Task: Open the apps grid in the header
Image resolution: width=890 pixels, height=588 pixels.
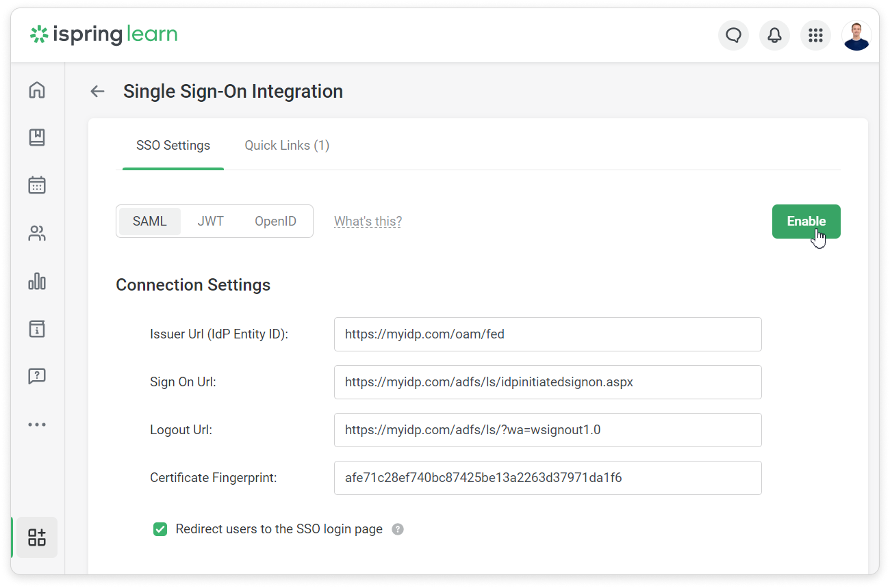Action: click(x=815, y=35)
